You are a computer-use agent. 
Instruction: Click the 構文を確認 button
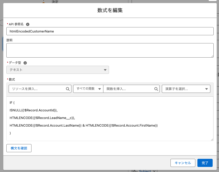point(19,148)
